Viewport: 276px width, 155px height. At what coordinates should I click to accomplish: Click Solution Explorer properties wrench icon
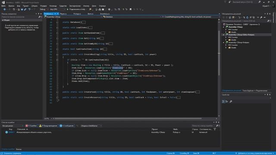261,17
